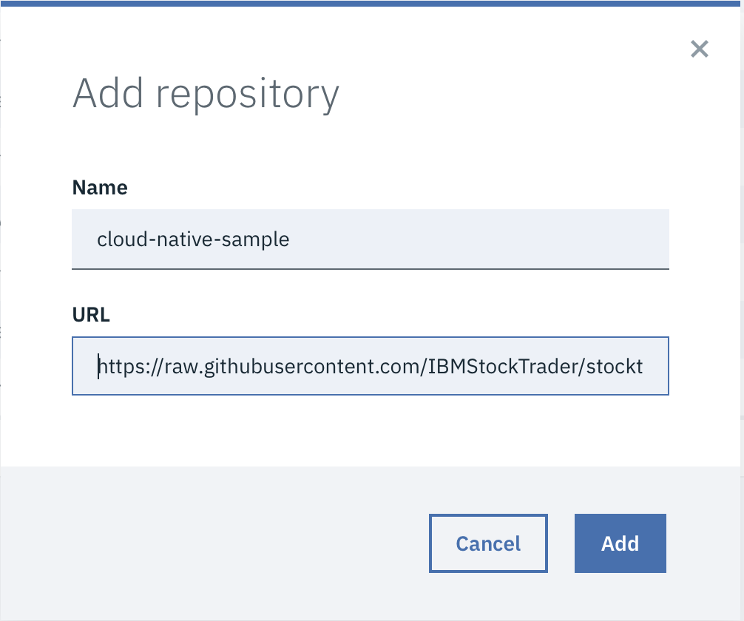Click the URL field label
This screenshot has width=744, height=621.
pos(91,314)
